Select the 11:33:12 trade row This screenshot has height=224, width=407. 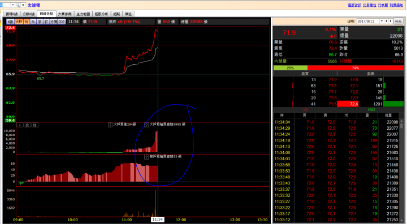[x=336, y=219]
